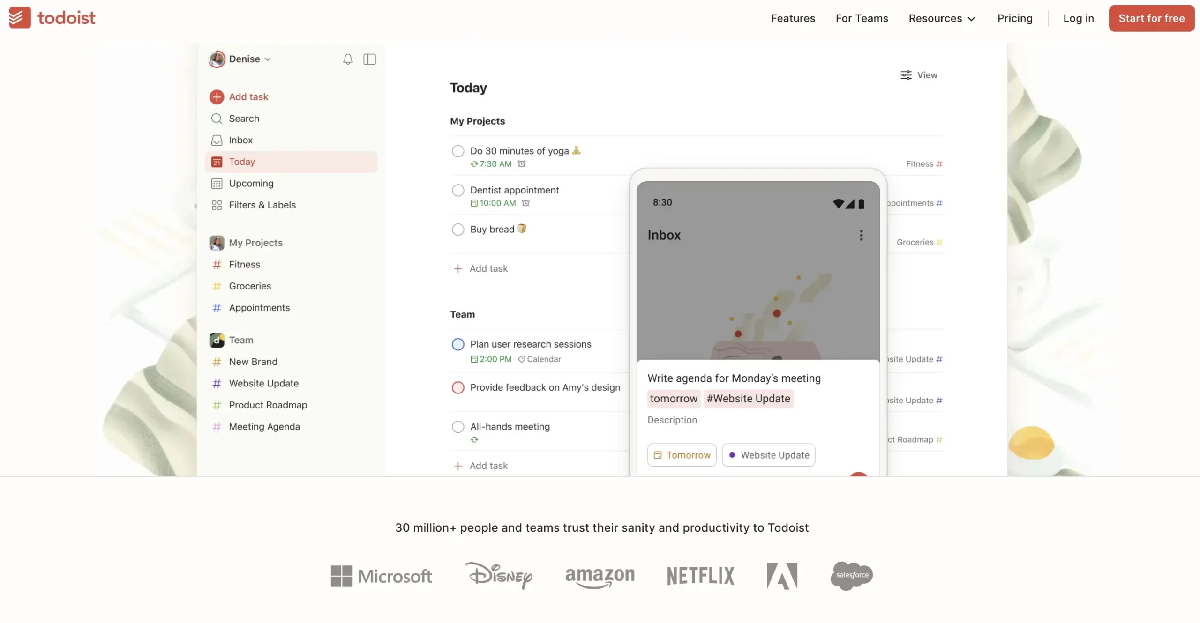Open the Features nav item

(793, 18)
